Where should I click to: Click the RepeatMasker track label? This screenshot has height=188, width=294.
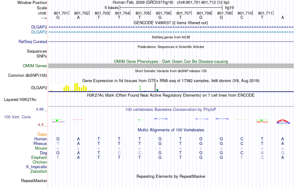click(34, 181)
